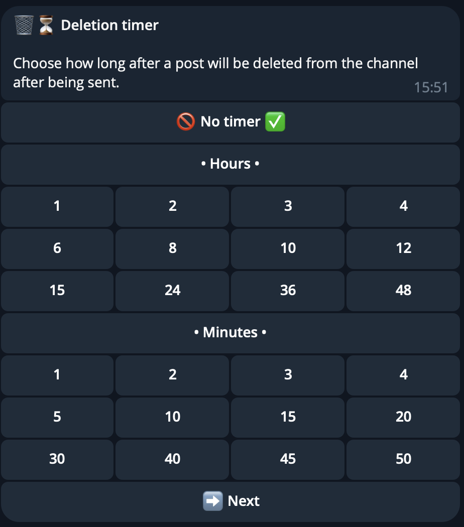
Task: Pick the 24 hours button
Action: point(172,291)
